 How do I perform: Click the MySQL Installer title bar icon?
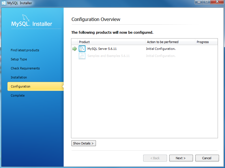point(4,3)
